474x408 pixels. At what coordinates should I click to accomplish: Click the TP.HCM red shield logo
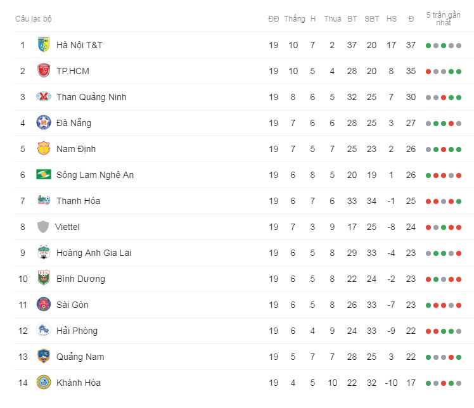pos(44,71)
